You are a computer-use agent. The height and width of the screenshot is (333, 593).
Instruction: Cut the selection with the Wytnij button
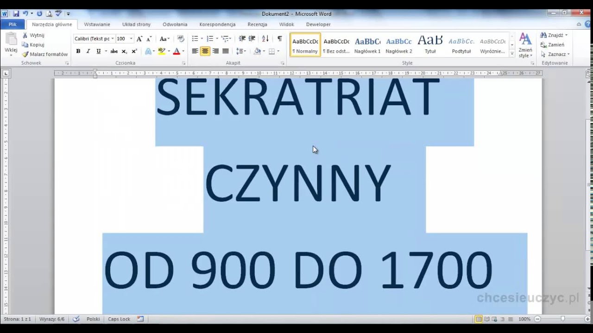33,35
